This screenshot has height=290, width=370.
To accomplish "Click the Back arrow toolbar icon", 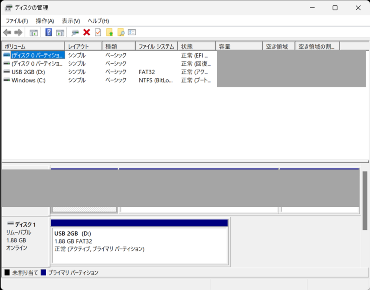I will pyautogui.click(x=7, y=32).
